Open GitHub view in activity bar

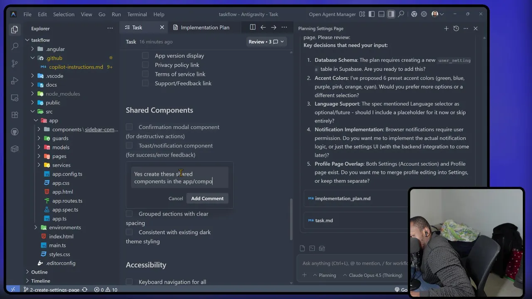click(15, 132)
